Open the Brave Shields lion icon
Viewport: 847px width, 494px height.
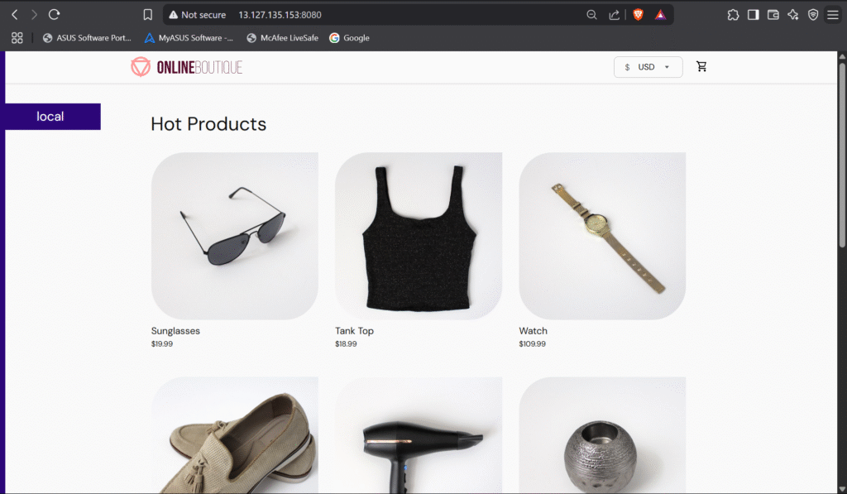click(638, 15)
